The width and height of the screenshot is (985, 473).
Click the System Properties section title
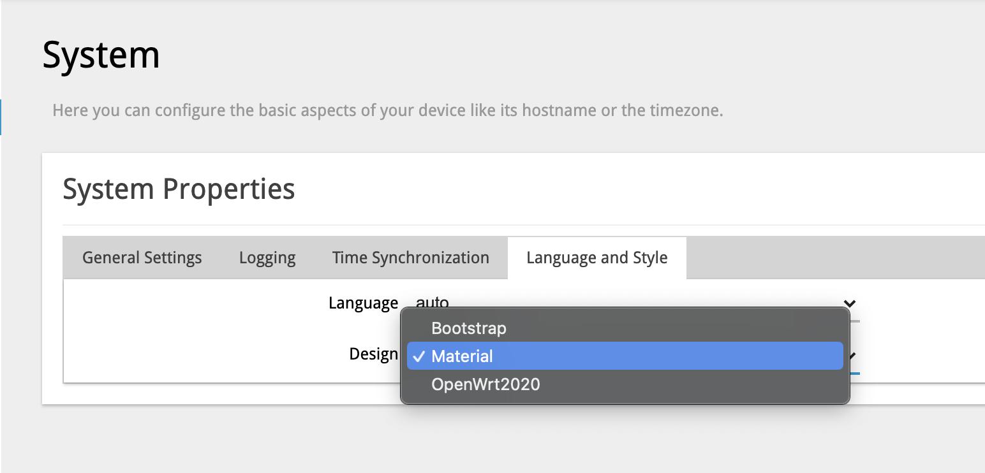[x=179, y=189]
